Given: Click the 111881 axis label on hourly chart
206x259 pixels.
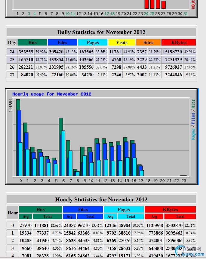Looking at the screenshot, I should (x=11, y=106).
